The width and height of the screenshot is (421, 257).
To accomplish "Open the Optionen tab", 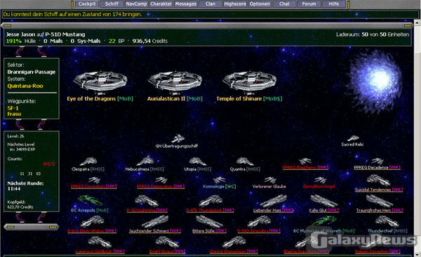I will (x=260, y=4).
